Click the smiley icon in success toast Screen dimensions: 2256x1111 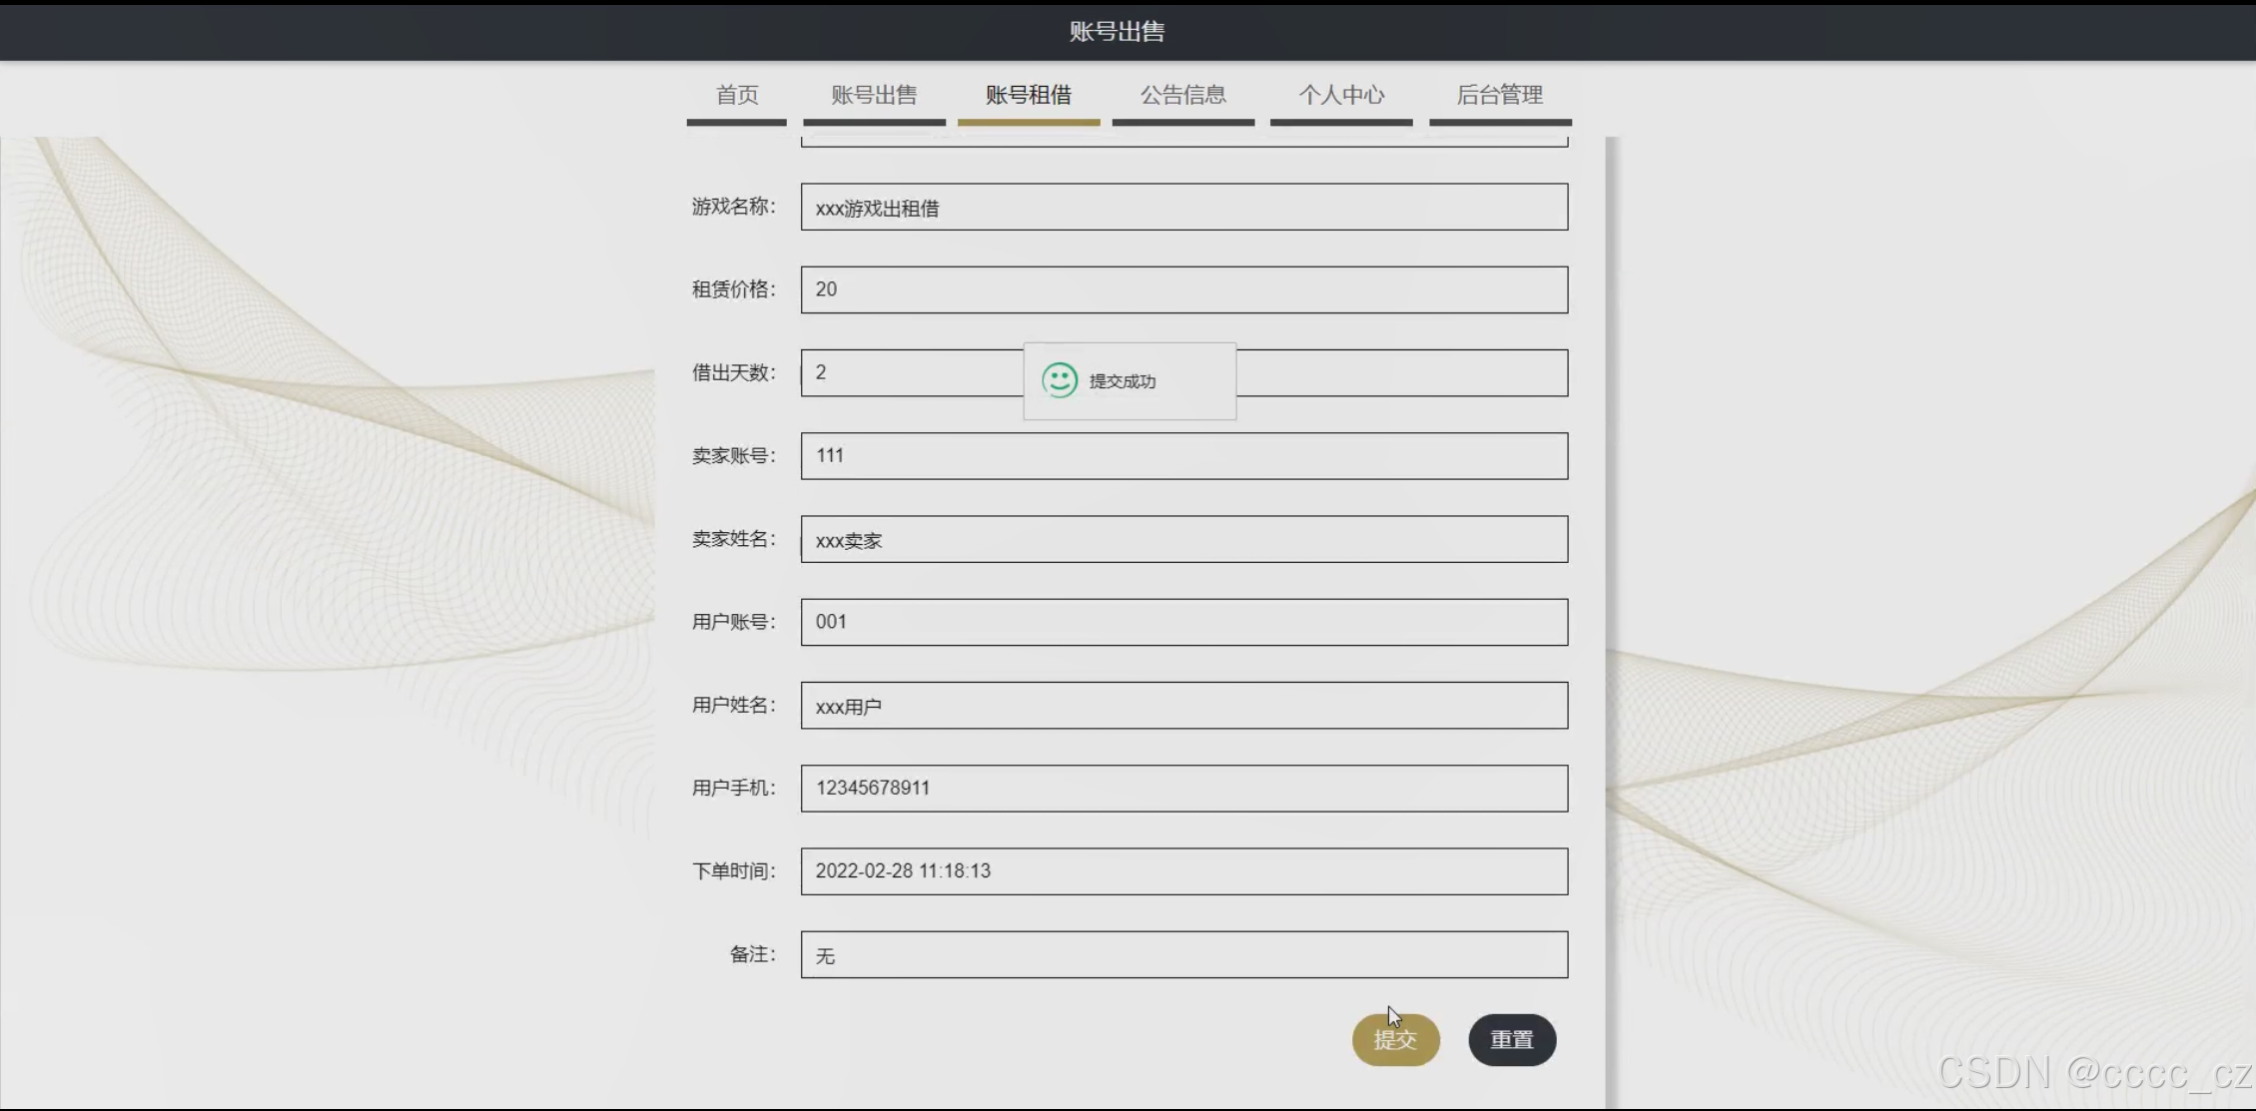[1059, 380]
